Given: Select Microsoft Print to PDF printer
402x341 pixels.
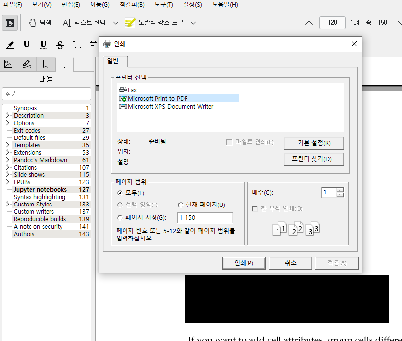Looking at the screenshot, I should click(179, 99).
